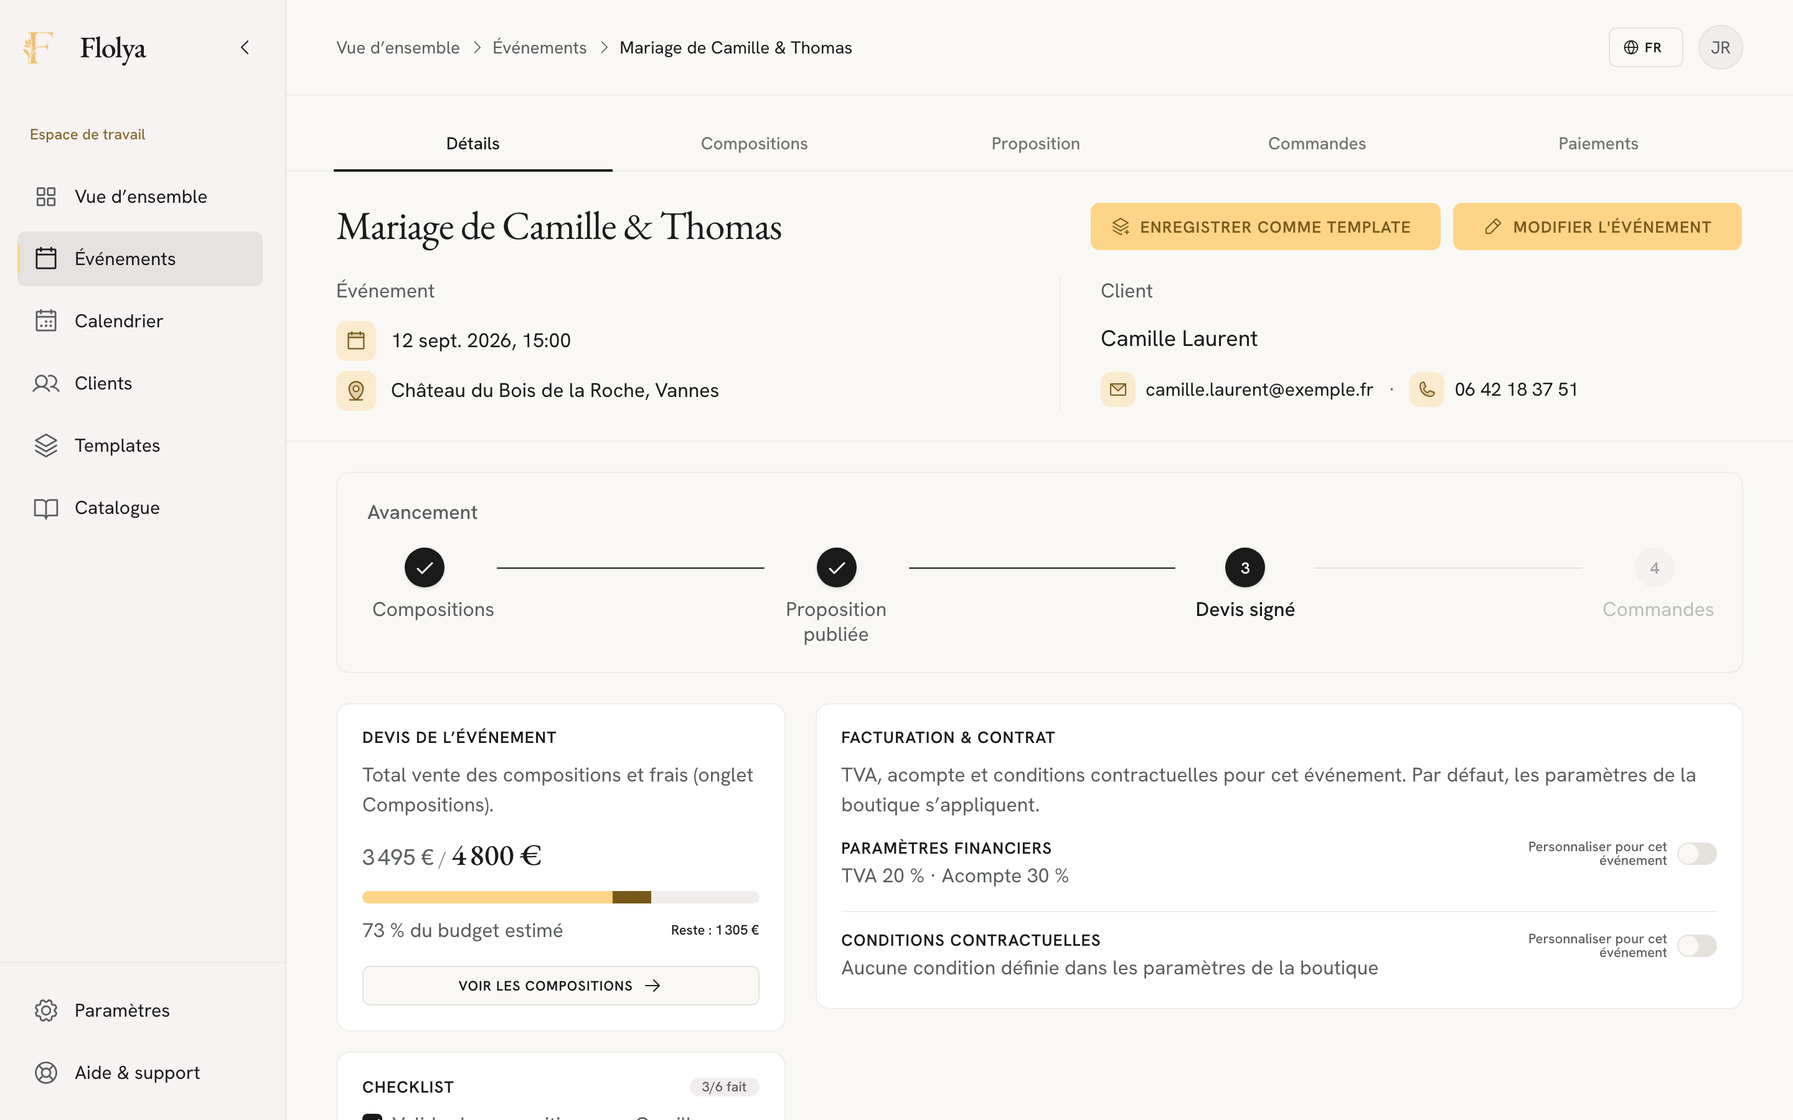Go to Vue d'ensemble breadcrumb link
This screenshot has height=1120, width=1793.
click(x=398, y=47)
